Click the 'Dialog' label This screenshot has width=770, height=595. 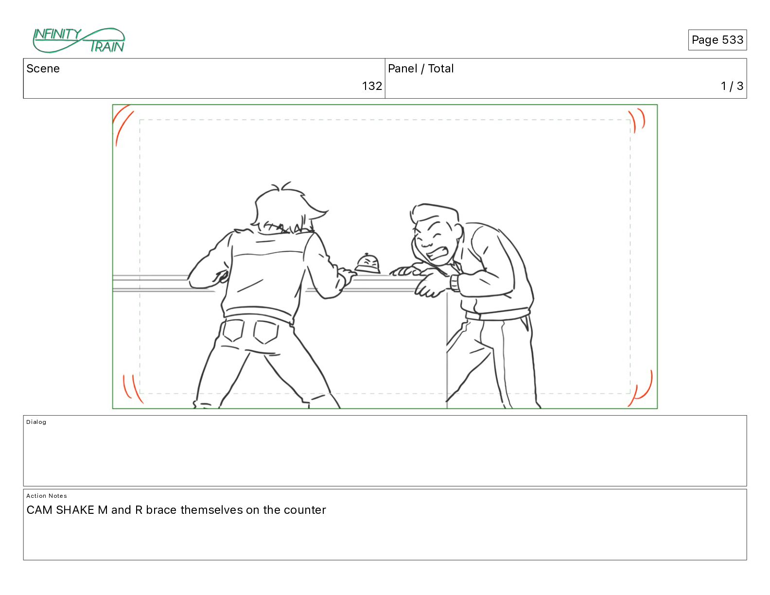pyautogui.click(x=36, y=422)
